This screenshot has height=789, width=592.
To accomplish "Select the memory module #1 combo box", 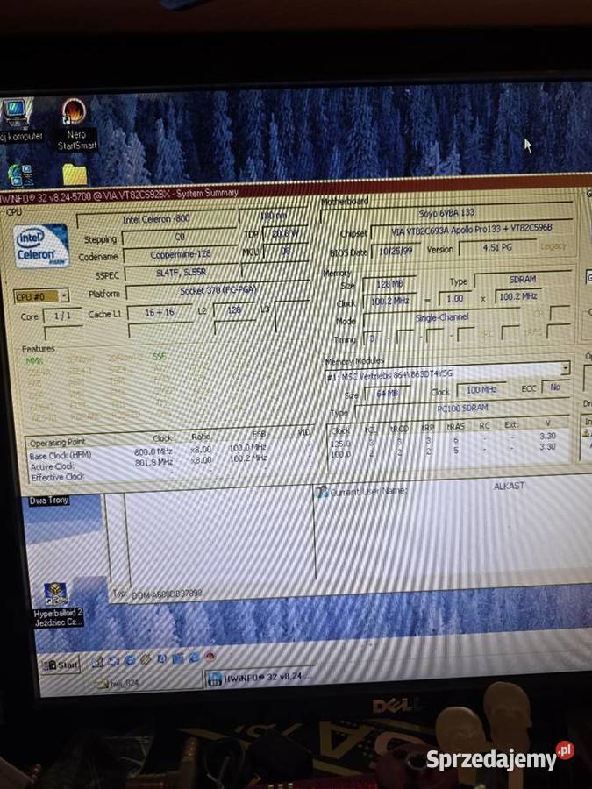I will [x=447, y=373].
